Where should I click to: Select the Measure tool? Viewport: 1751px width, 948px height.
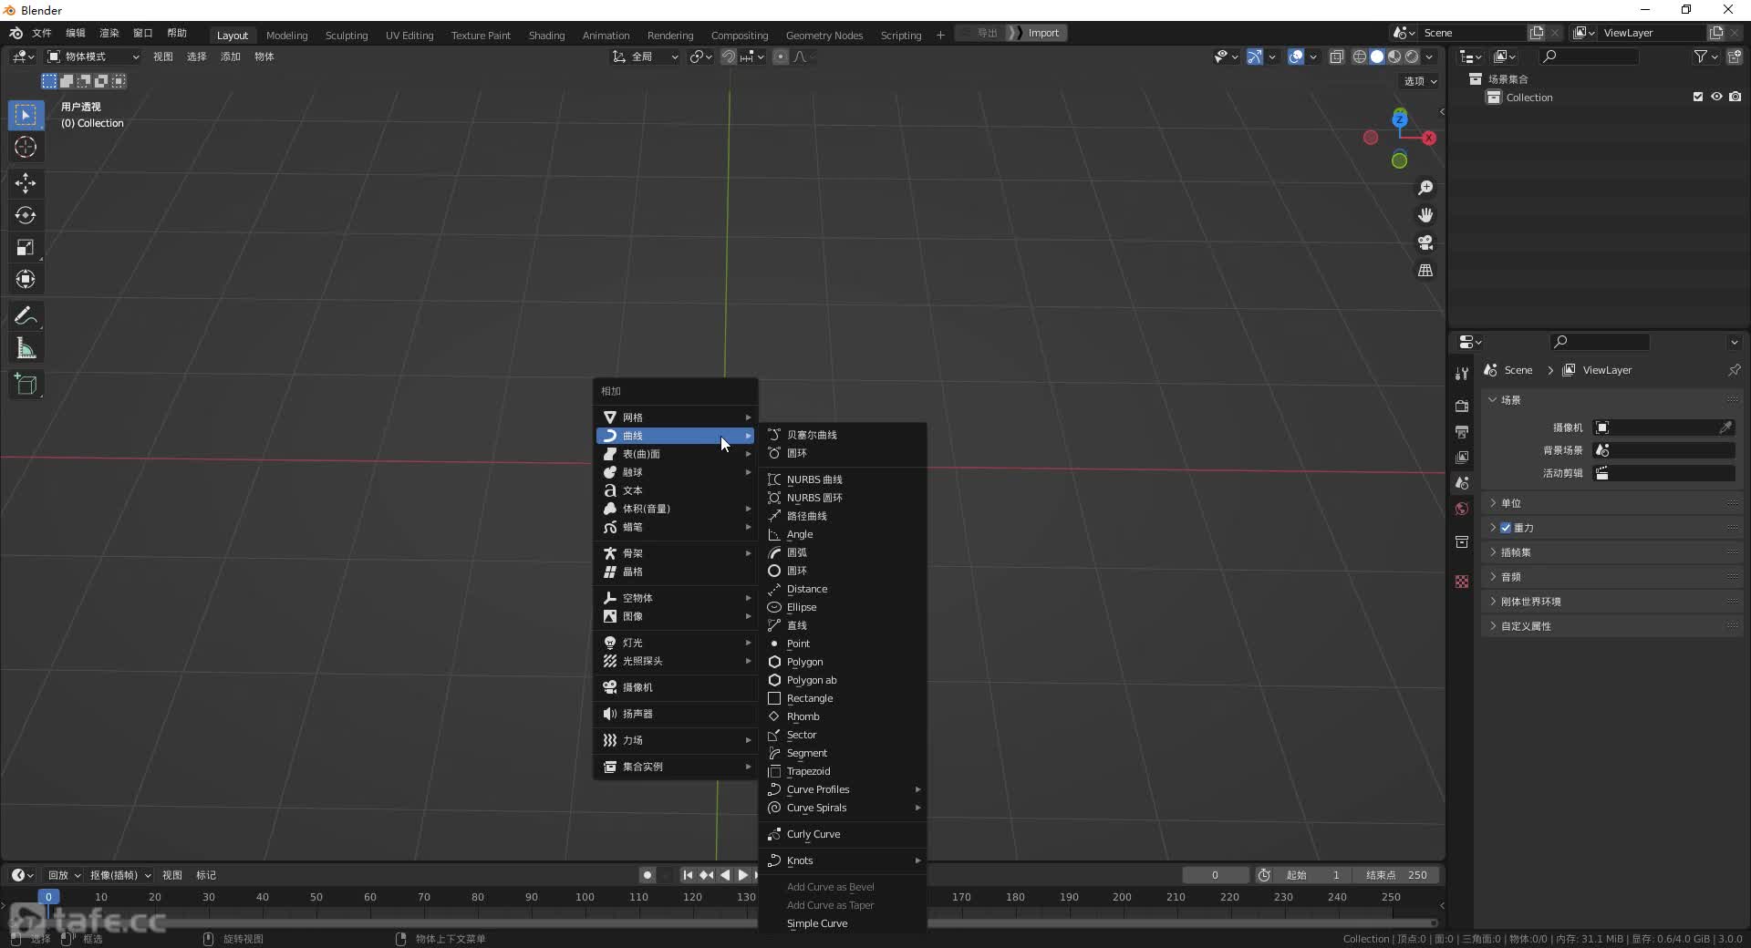pyautogui.click(x=26, y=348)
